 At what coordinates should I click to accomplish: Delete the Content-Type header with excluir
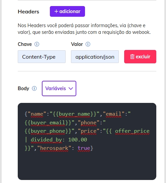(x=140, y=57)
